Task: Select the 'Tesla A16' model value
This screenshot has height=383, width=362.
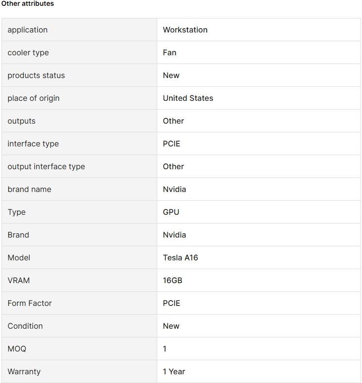Action: (x=181, y=258)
